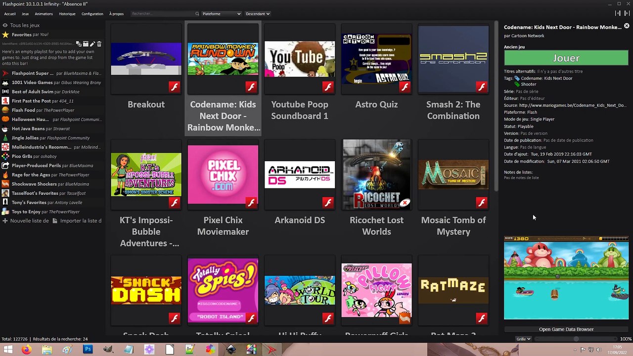Click the Flashpoint icon in the taskbar
Viewport: 633px width, 356px height.
(271, 350)
